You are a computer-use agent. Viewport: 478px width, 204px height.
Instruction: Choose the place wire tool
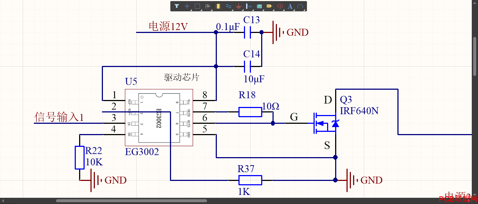tap(229, 6)
